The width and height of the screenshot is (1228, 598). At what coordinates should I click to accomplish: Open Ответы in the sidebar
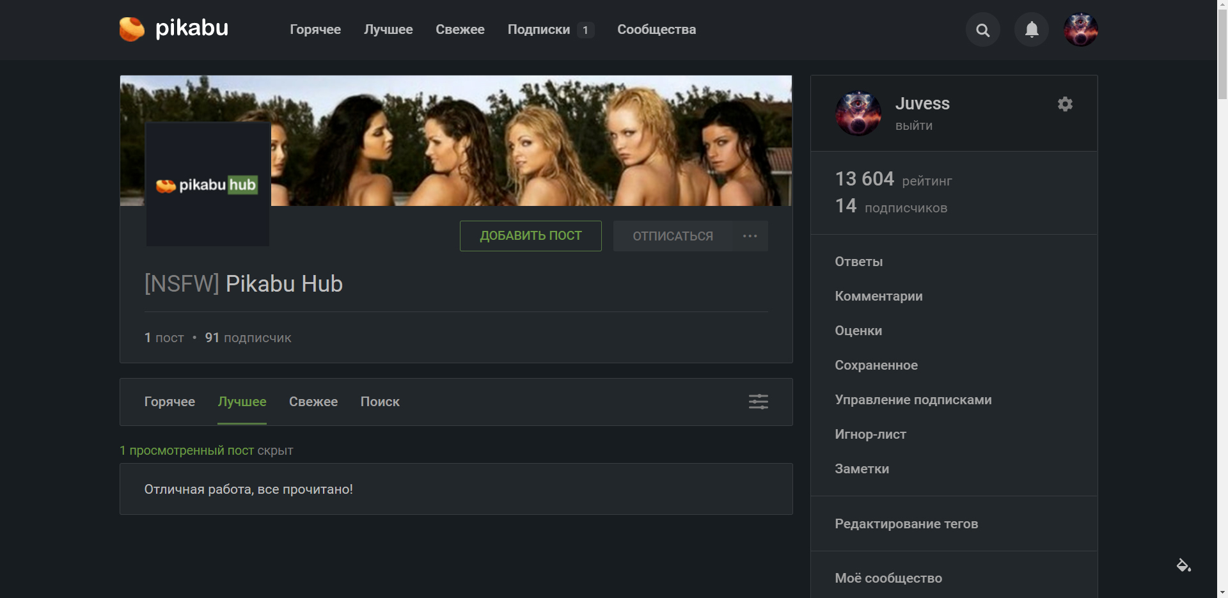point(858,262)
